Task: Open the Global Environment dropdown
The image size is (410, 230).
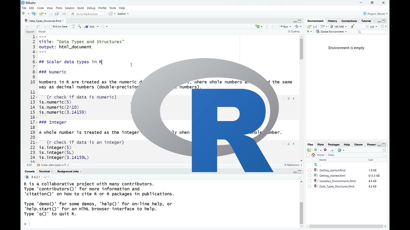Action: click(331, 32)
